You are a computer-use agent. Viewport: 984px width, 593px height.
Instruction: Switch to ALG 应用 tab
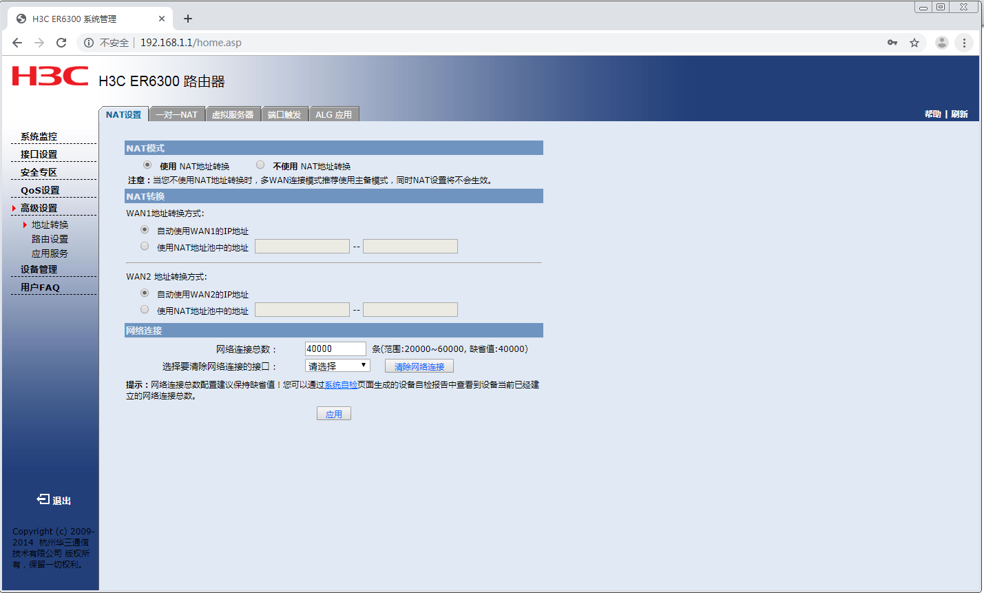pos(334,114)
